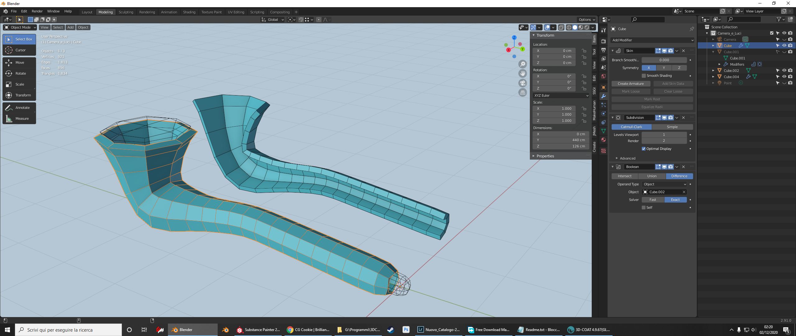Select the Annotate tool

[x=19, y=108]
